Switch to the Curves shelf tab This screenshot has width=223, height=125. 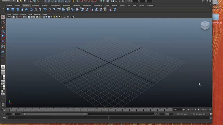click(17, 6)
